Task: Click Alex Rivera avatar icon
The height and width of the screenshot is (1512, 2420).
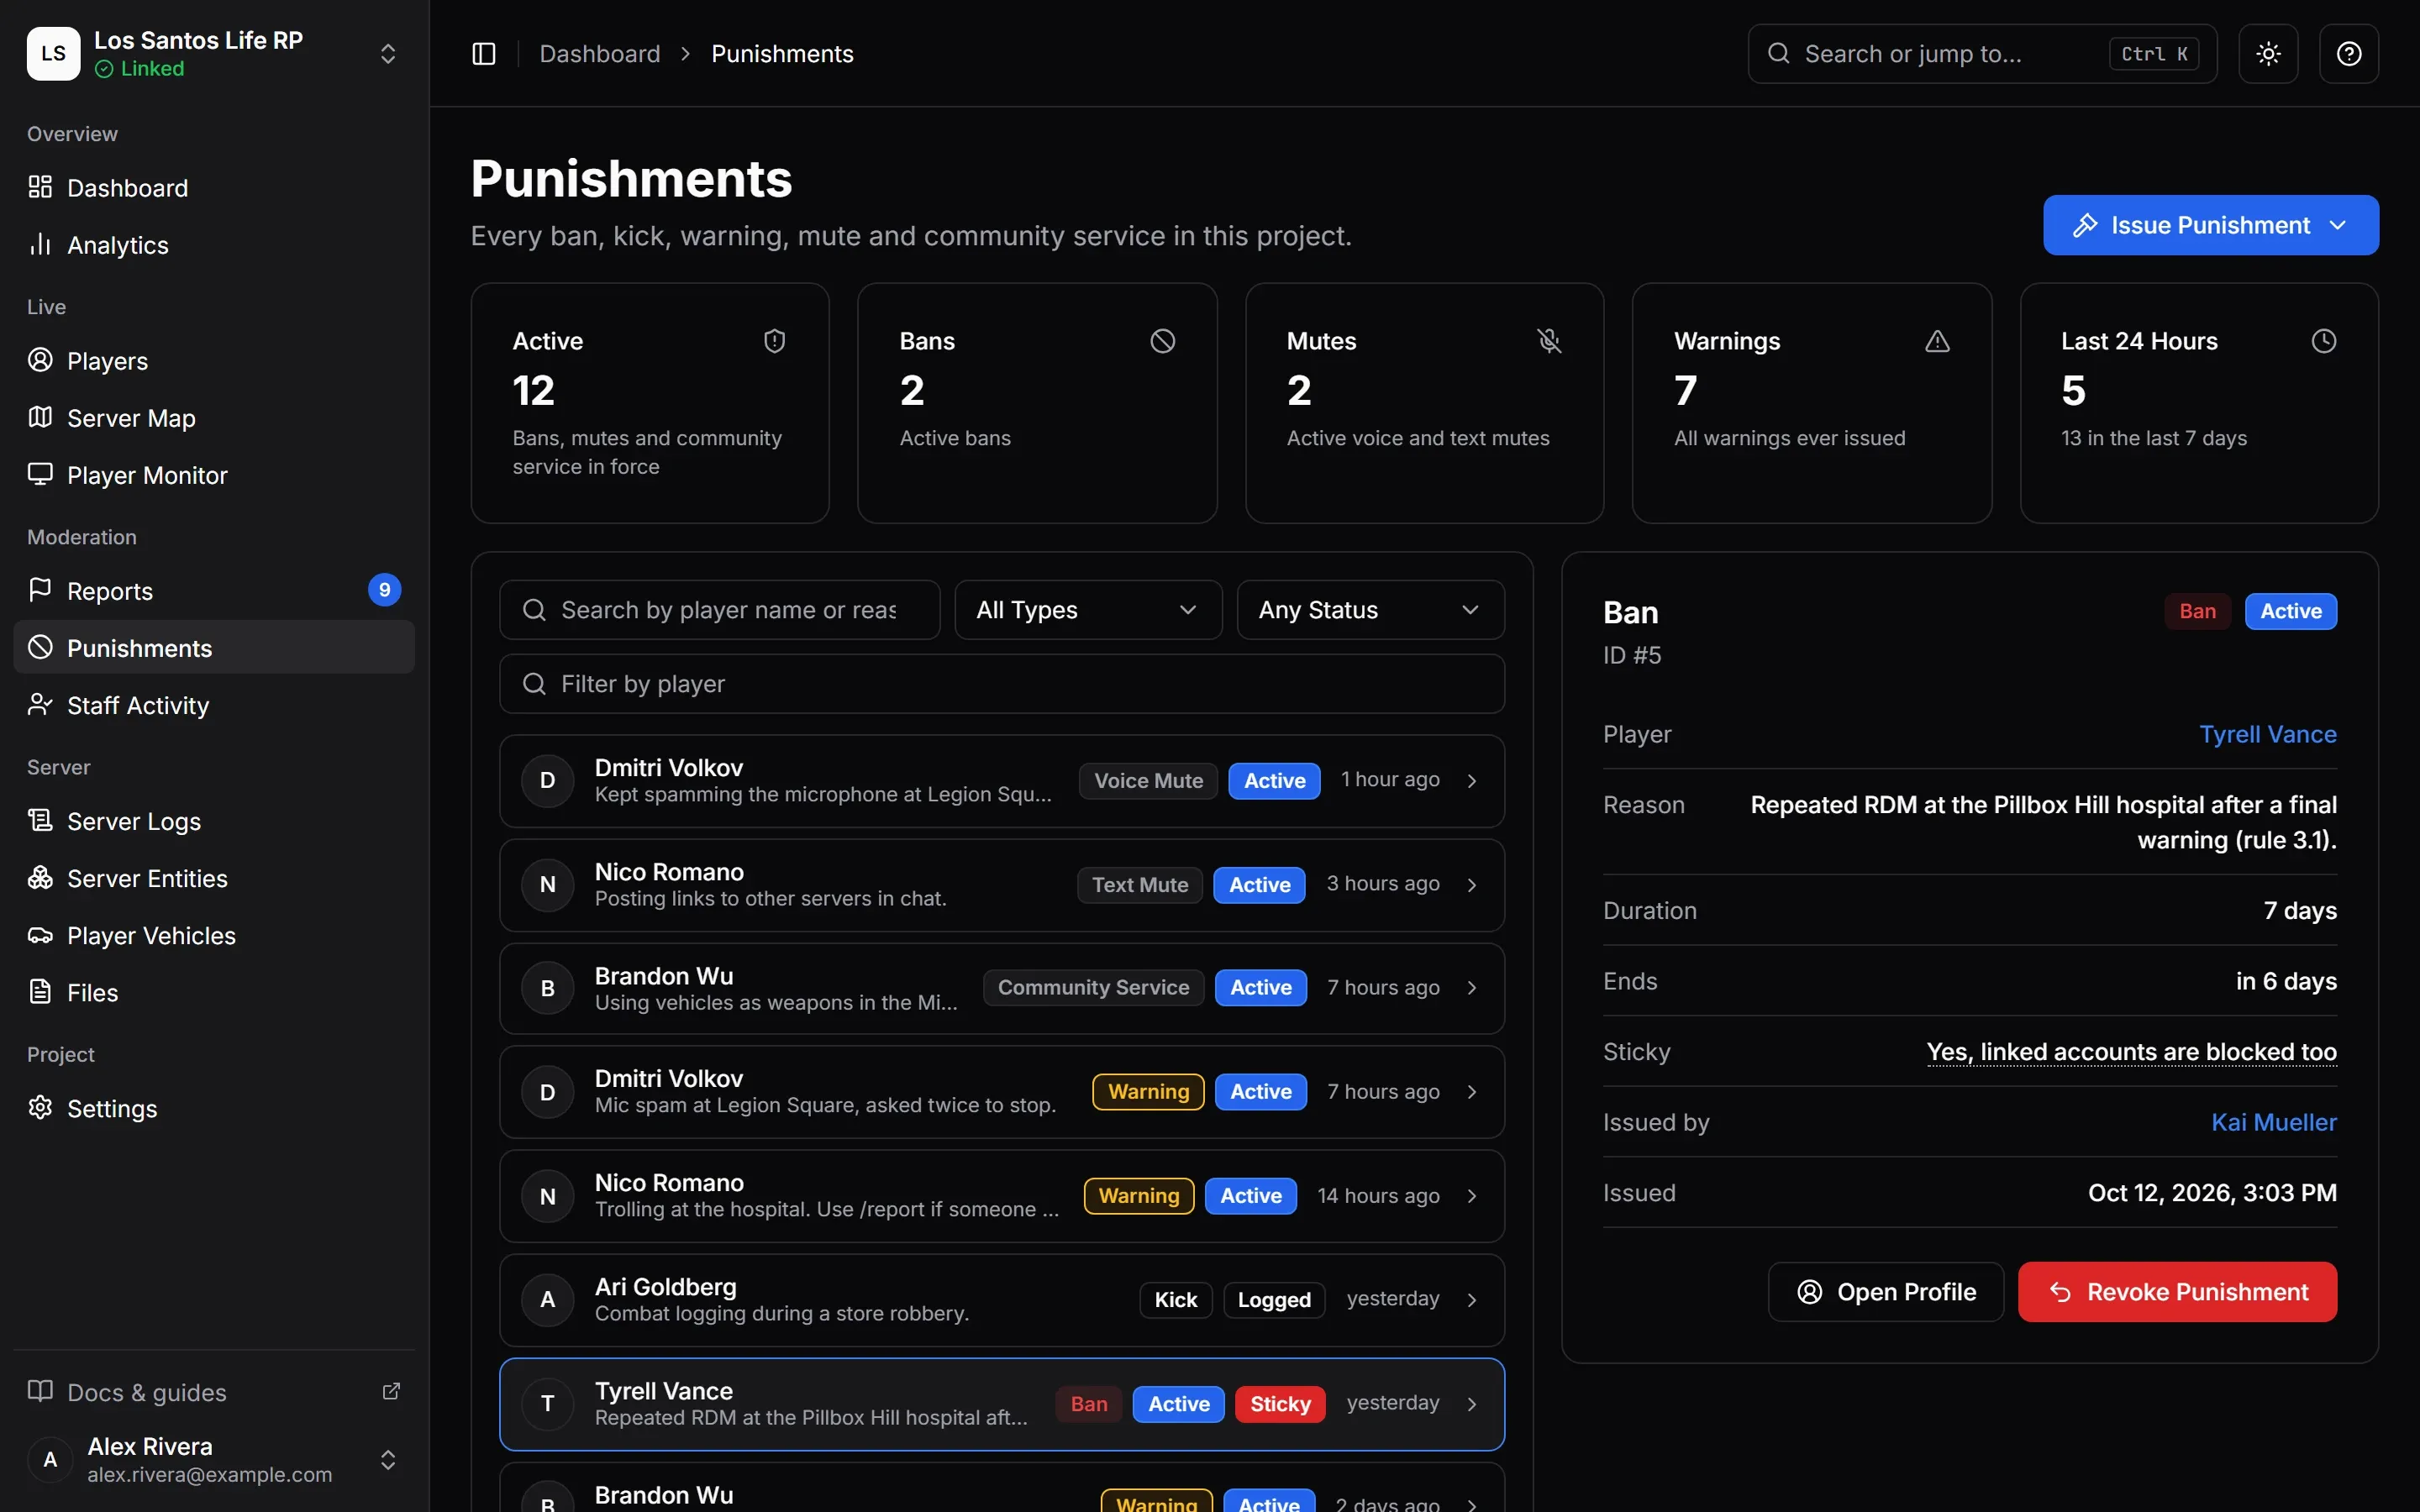Action: (50, 1460)
